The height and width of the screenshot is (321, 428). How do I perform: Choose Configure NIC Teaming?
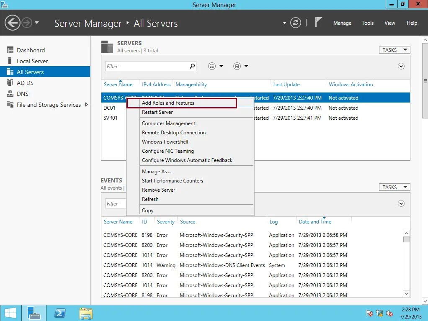tap(190, 151)
